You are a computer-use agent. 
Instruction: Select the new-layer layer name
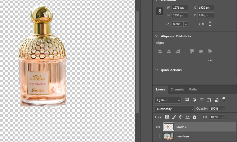click(x=183, y=136)
